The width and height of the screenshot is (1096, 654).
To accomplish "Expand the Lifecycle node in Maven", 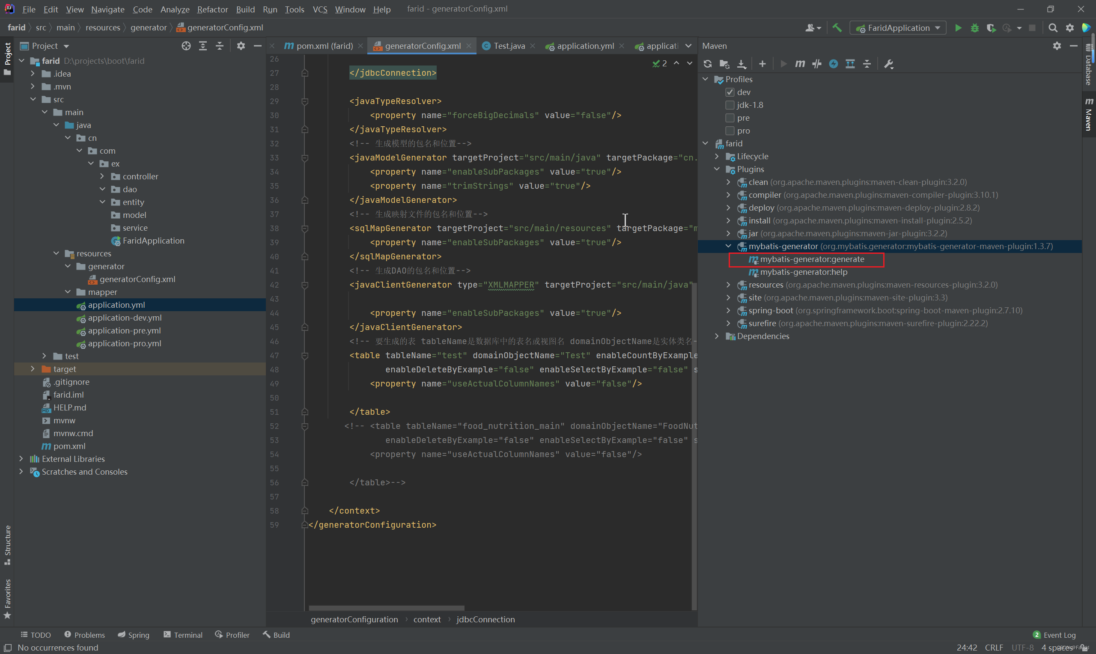I will 717,157.
